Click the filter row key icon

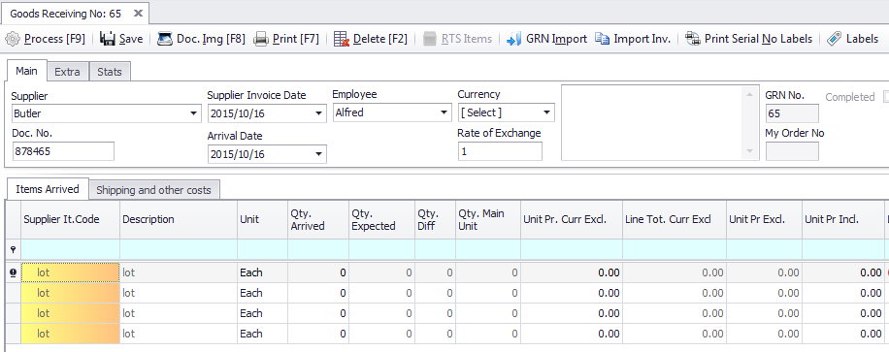[13, 249]
